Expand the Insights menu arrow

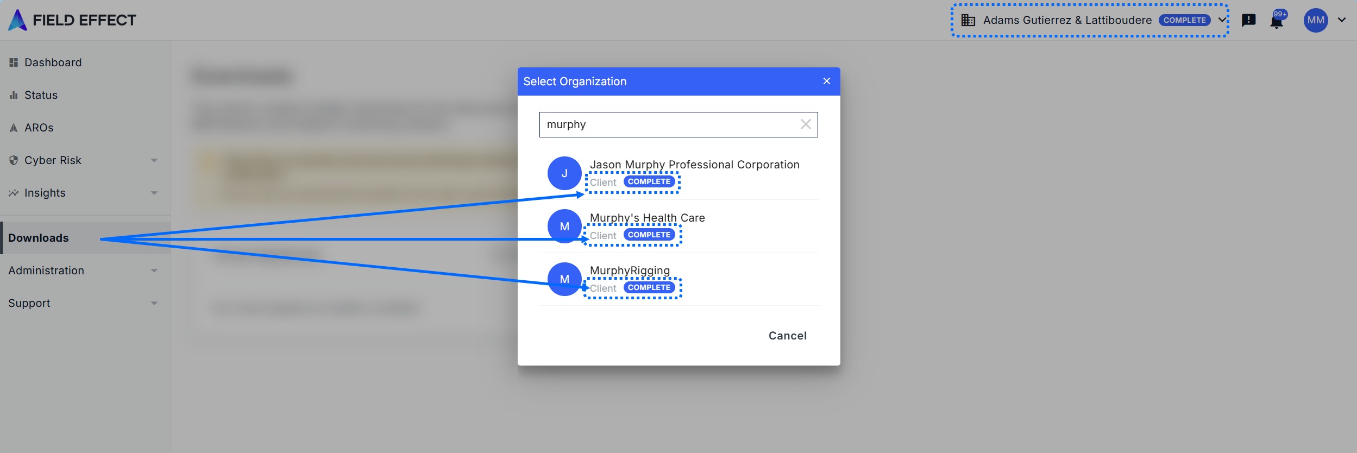pyautogui.click(x=154, y=193)
